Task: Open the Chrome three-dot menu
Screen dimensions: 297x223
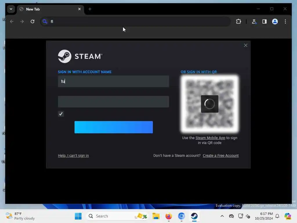Action: click(x=285, y=21)
